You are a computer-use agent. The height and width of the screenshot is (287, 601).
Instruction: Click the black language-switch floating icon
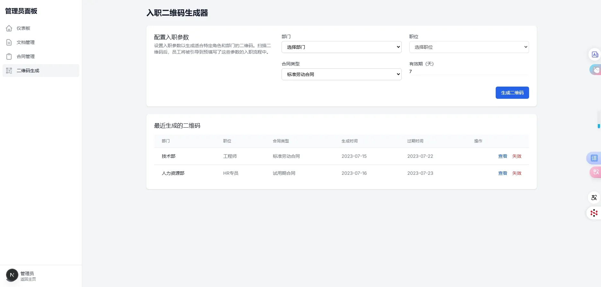tap(594, 198)
